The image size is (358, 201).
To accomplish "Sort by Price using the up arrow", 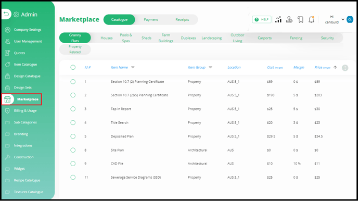I will tap(335, 67).
